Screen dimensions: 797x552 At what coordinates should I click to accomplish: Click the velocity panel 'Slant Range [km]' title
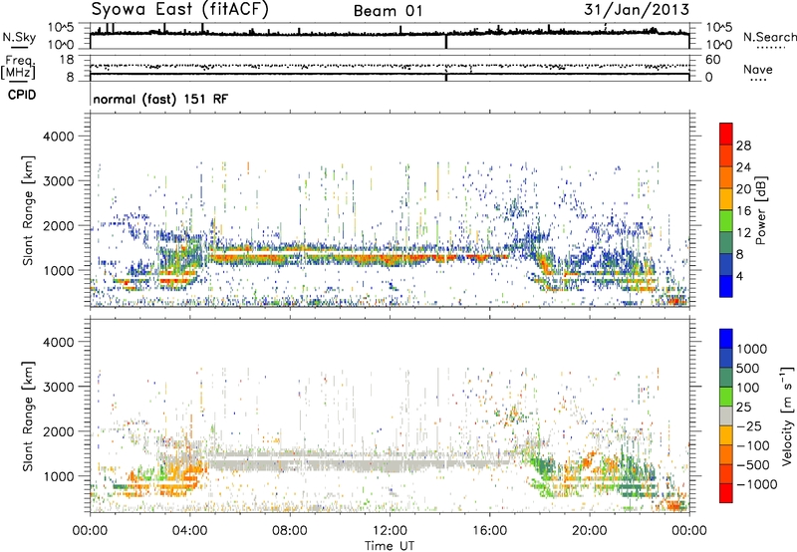click(x=28, y=415)
